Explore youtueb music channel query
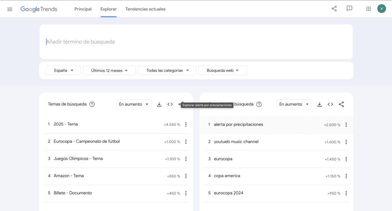392x211 pixels. [x=236, y=142]
